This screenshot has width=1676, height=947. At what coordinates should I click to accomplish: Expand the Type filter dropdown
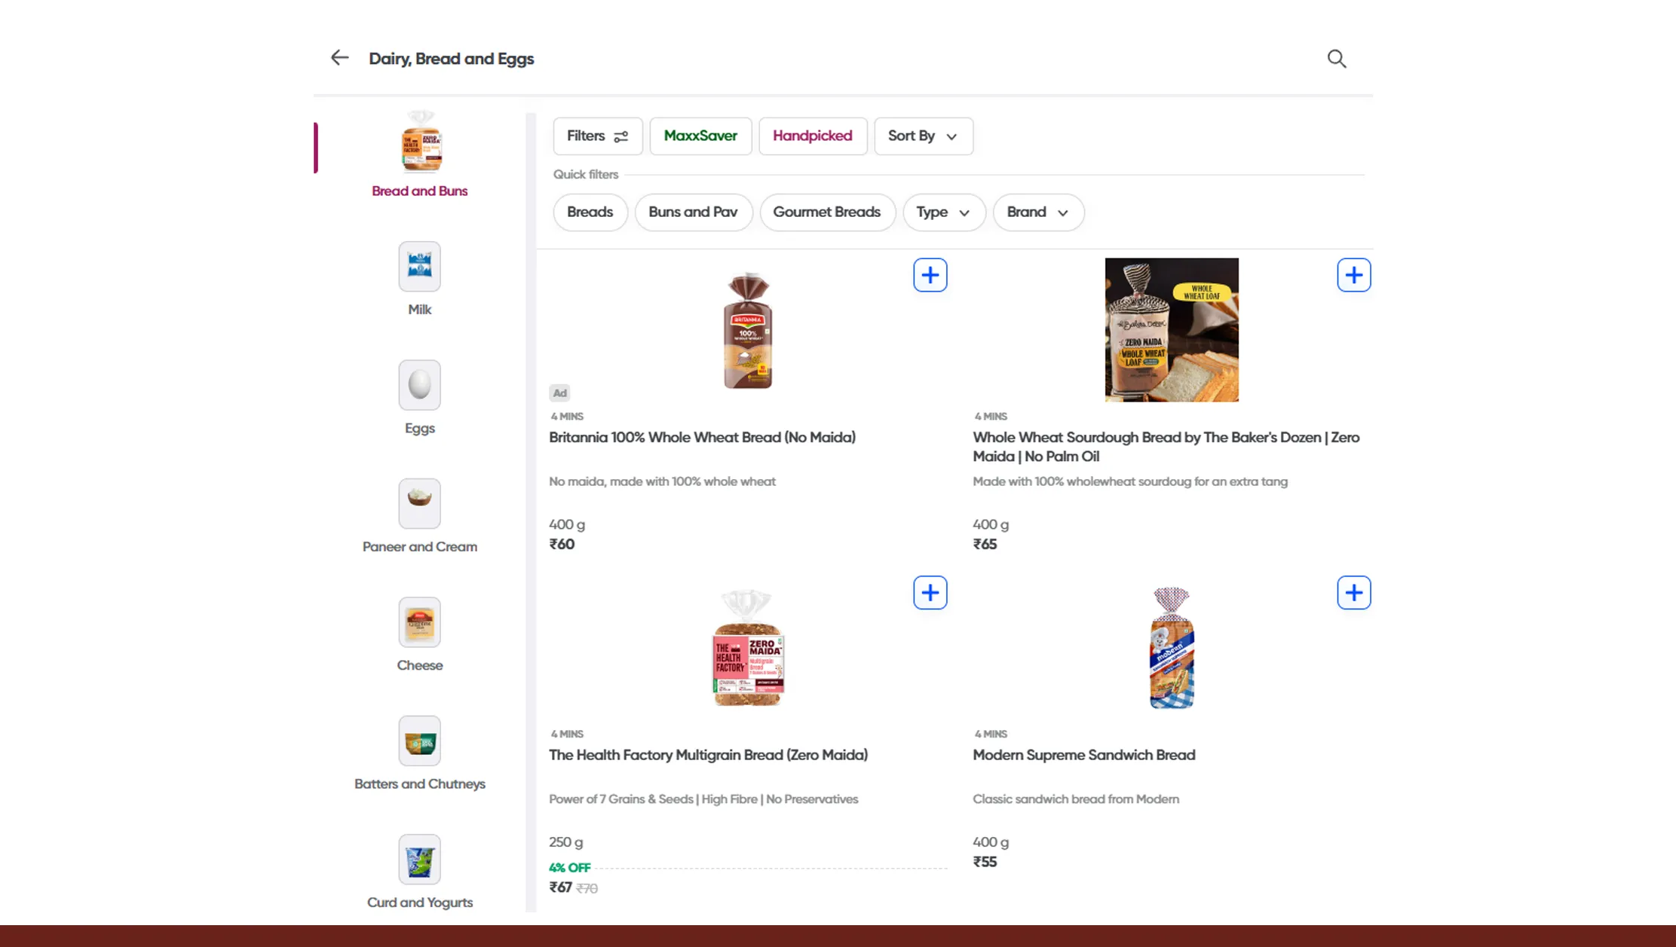click(943, 212)
